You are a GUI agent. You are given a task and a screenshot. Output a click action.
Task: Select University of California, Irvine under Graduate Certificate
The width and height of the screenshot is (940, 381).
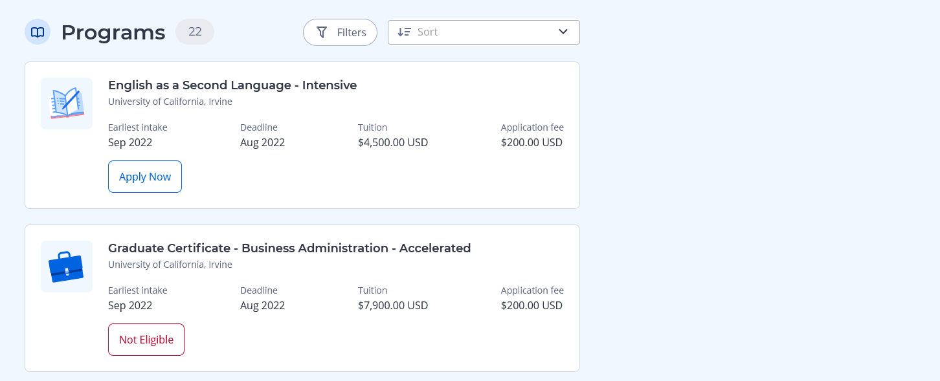(170, 265)
